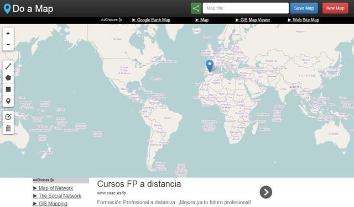Select the draw rectangle tool
Viewport: 354px width, 207px height.
coord(8,89)
